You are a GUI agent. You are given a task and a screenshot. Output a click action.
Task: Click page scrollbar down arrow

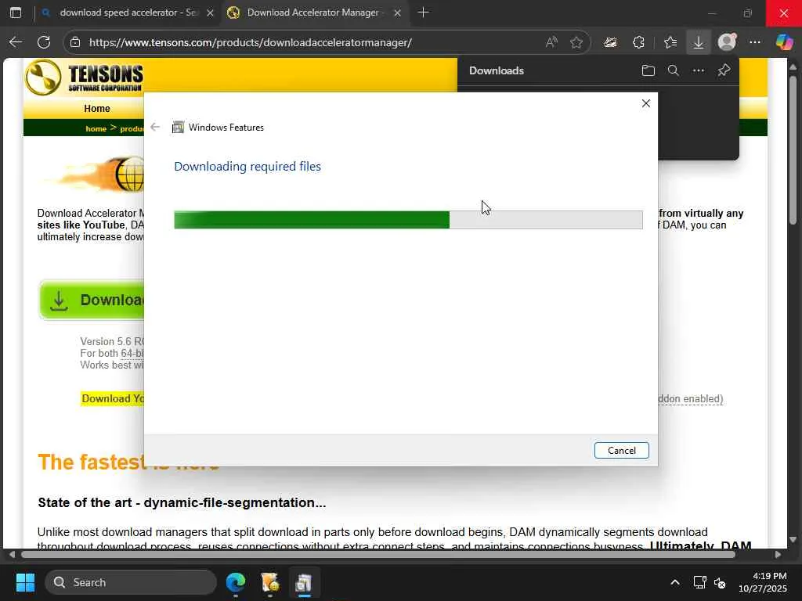pyautogui.click(x=793, y=540)
